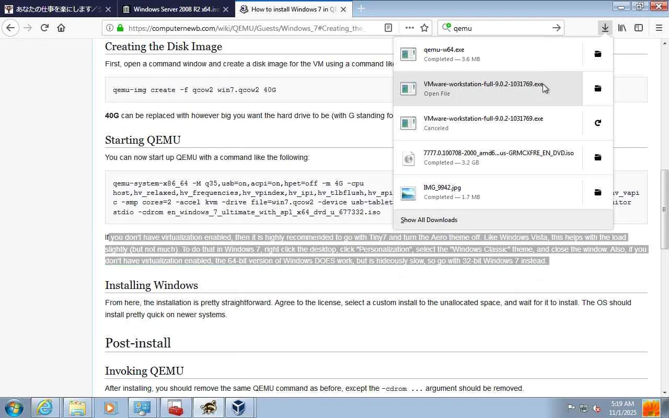Open the GRMCXFRE_EN_DVD.iso download

pyautogui.click(x=488, y=157)
